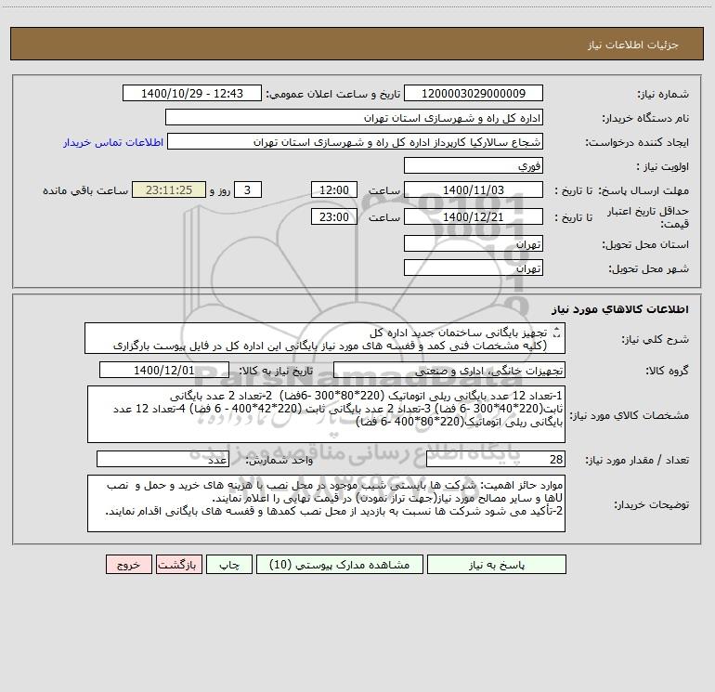
Task: Click the ساعت باقی مانده label
Action: (x=85, y=190)
